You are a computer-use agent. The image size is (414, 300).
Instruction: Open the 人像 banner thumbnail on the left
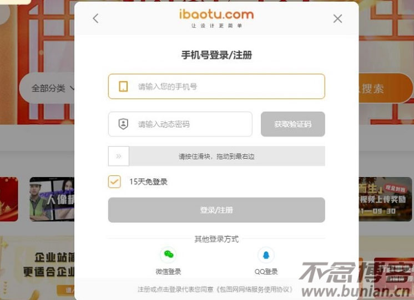pos(52,199)
